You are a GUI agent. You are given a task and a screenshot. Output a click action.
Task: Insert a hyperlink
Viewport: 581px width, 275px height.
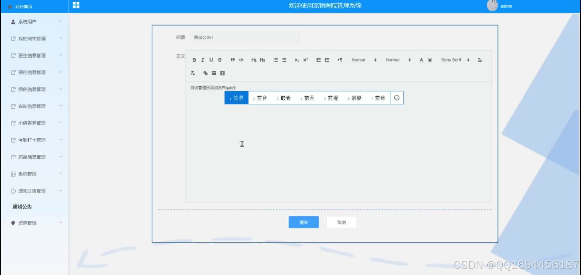pyautogui.click(x=206, y=73)
